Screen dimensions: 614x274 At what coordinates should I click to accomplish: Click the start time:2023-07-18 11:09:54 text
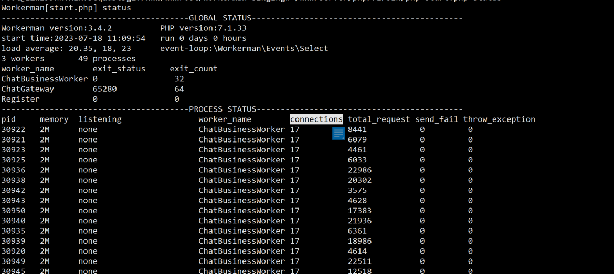(x=73, y=38)
